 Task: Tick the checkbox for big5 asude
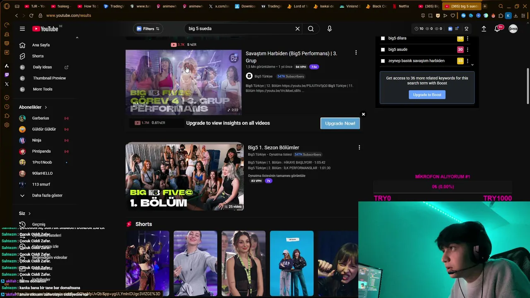383,49
